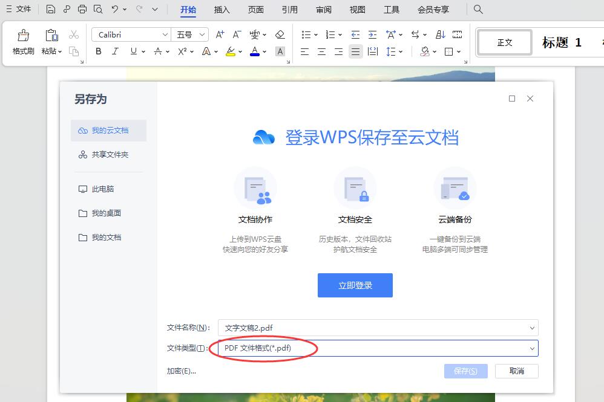Apply the yellow text highlight color
This screenshot has width=604, height=402.
pyautogui.click(x=231, y=51)
